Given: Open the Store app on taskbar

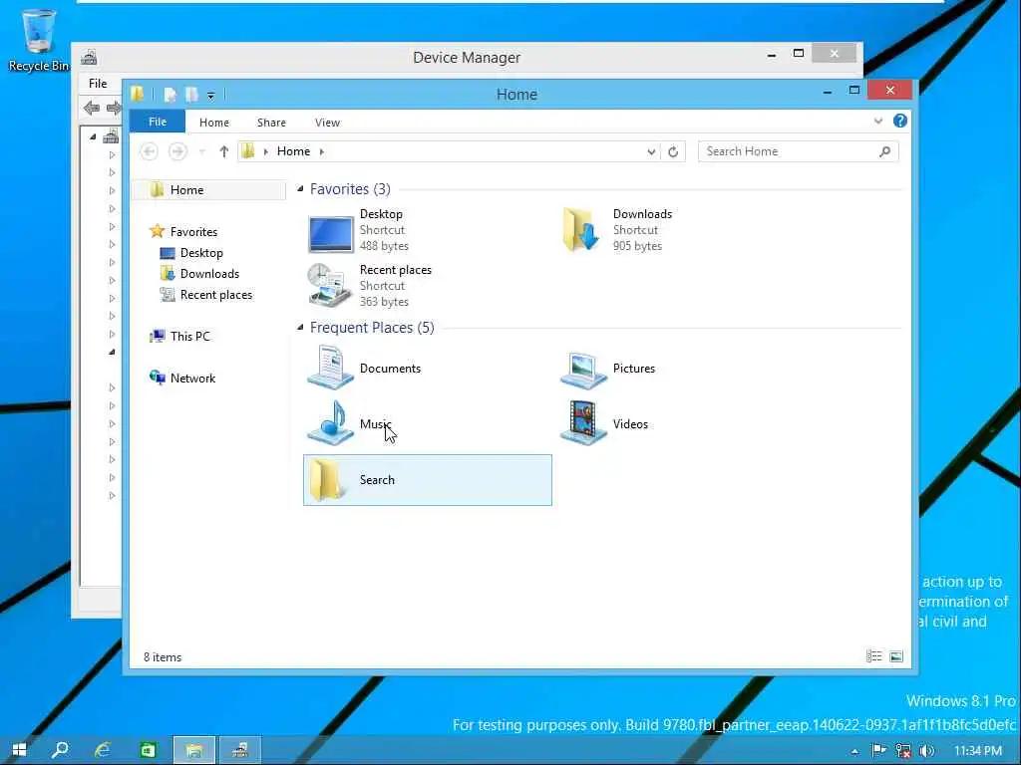Looking at the screenshot, I should pyautogui.click(x=149, y=750).
